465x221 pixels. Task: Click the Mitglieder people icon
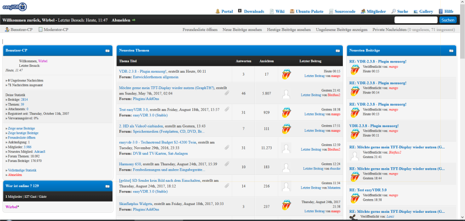pyautogui.click(x=363, y=11)
